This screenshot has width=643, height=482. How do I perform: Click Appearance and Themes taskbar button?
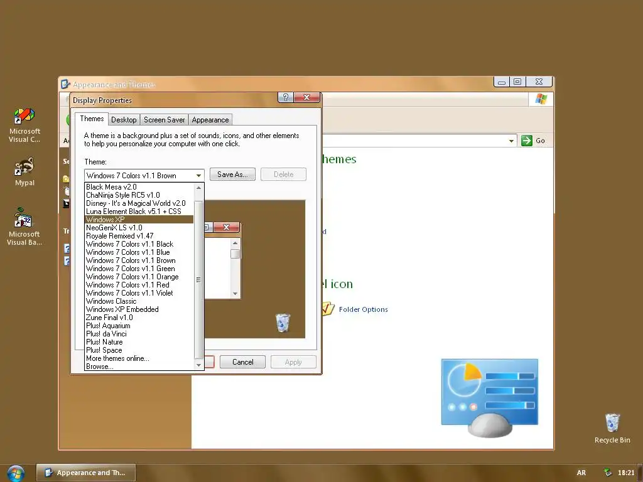(85, 473)
